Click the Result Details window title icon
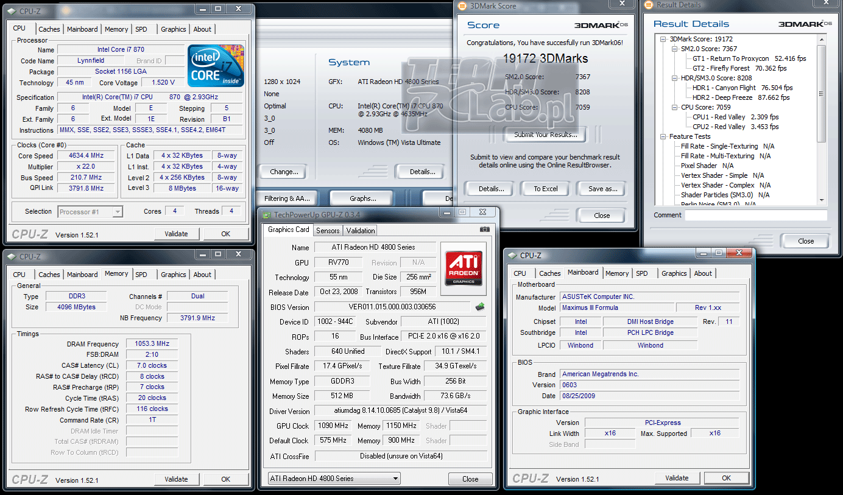Image resolution: width=843 pixels, height=495 pixels. [x=648, y=5]
